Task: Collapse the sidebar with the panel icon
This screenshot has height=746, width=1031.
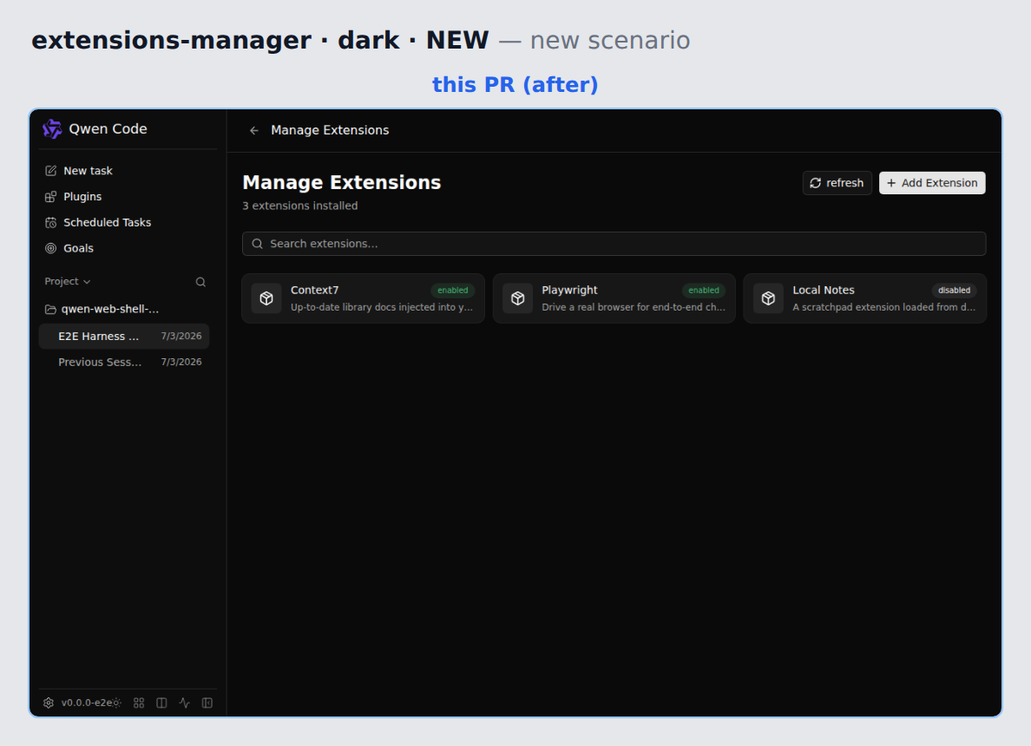Action: coord(207,703)
